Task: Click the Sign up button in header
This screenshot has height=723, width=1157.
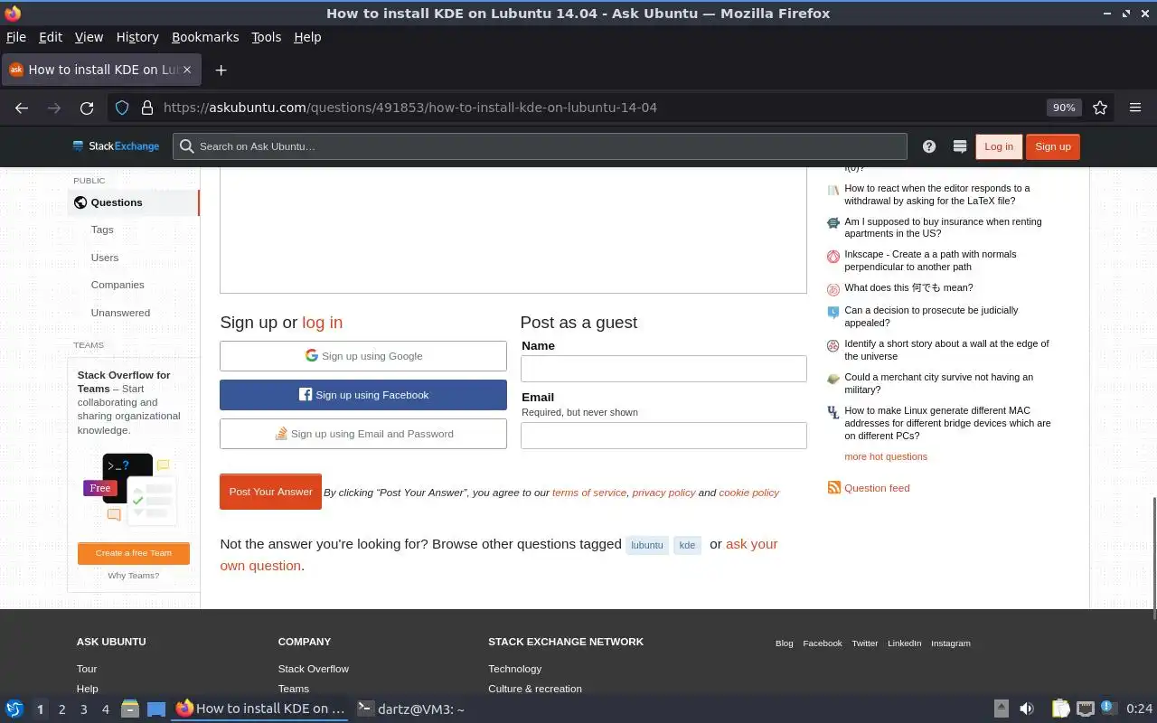Action: [1053, 146]
